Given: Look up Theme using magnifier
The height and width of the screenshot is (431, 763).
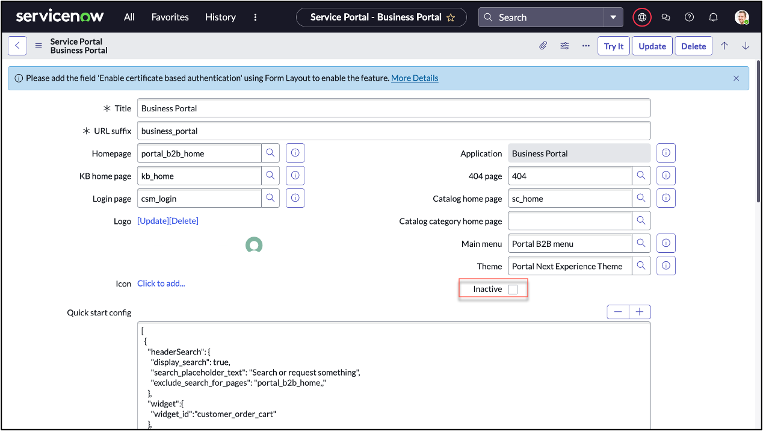Looking at the screenshot, I should pos(641,266).
